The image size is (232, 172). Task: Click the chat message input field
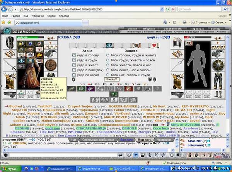[63, 155]
